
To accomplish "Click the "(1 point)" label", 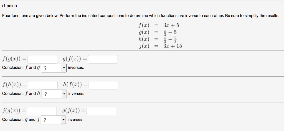I will [x=9, y=6].
